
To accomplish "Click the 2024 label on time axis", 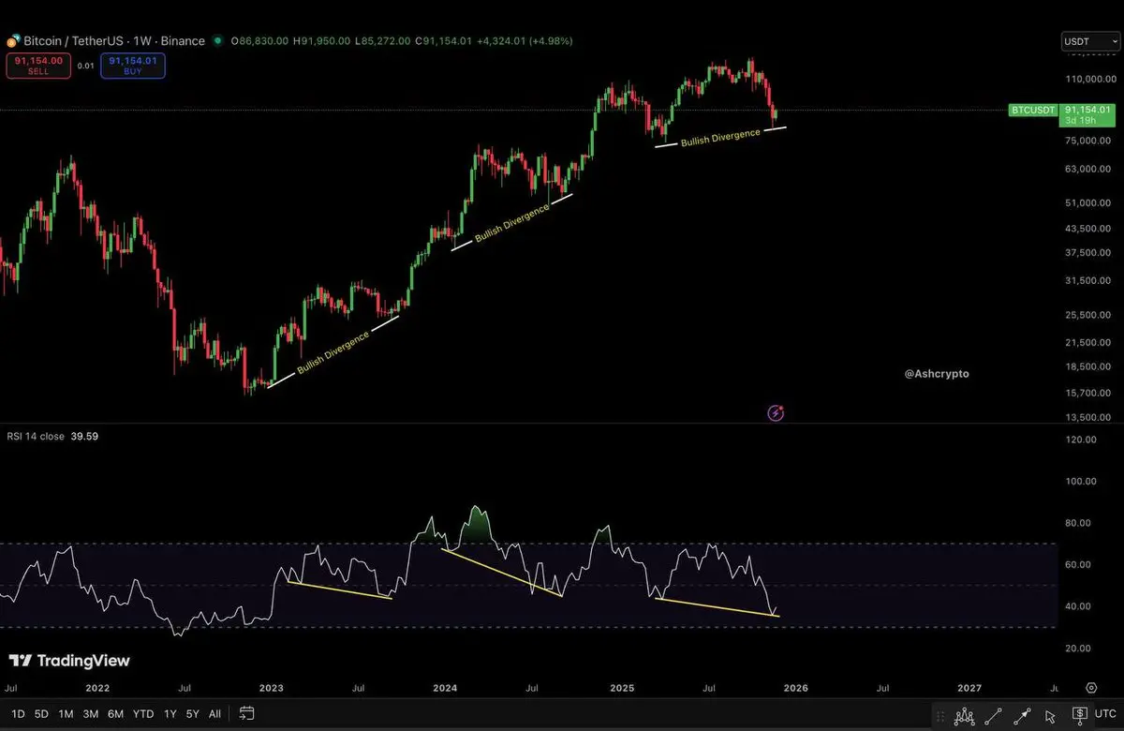I will (x=445, y=688).
